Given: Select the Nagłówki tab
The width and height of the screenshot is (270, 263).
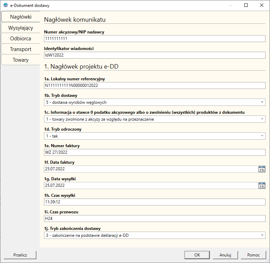Looking at the screenshot, I should tap(21, 17).
